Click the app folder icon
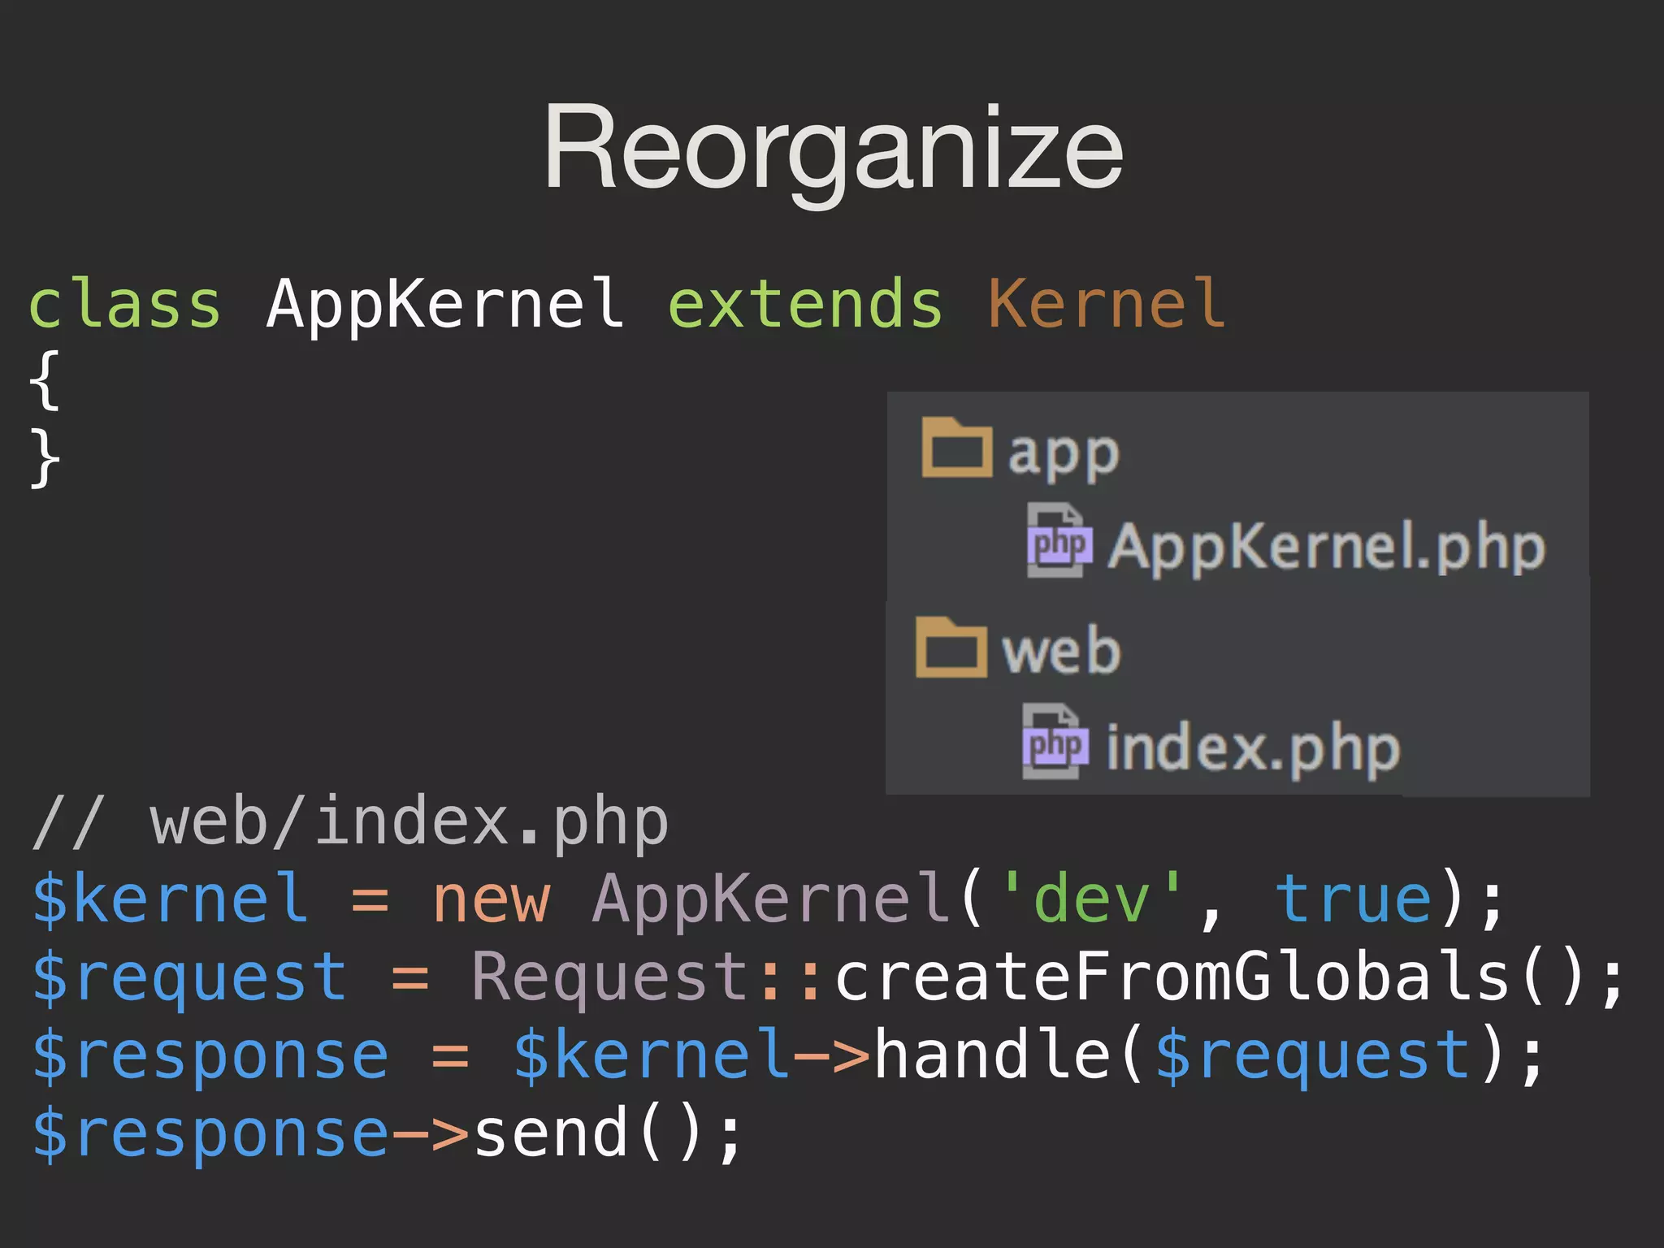 [957, 447]
